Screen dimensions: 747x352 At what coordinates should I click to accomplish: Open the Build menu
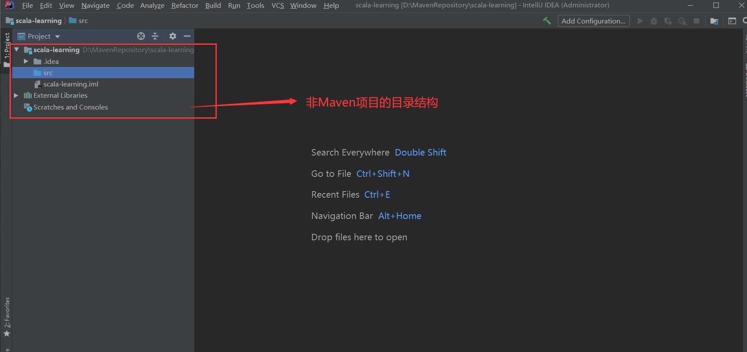coord(213,5)
